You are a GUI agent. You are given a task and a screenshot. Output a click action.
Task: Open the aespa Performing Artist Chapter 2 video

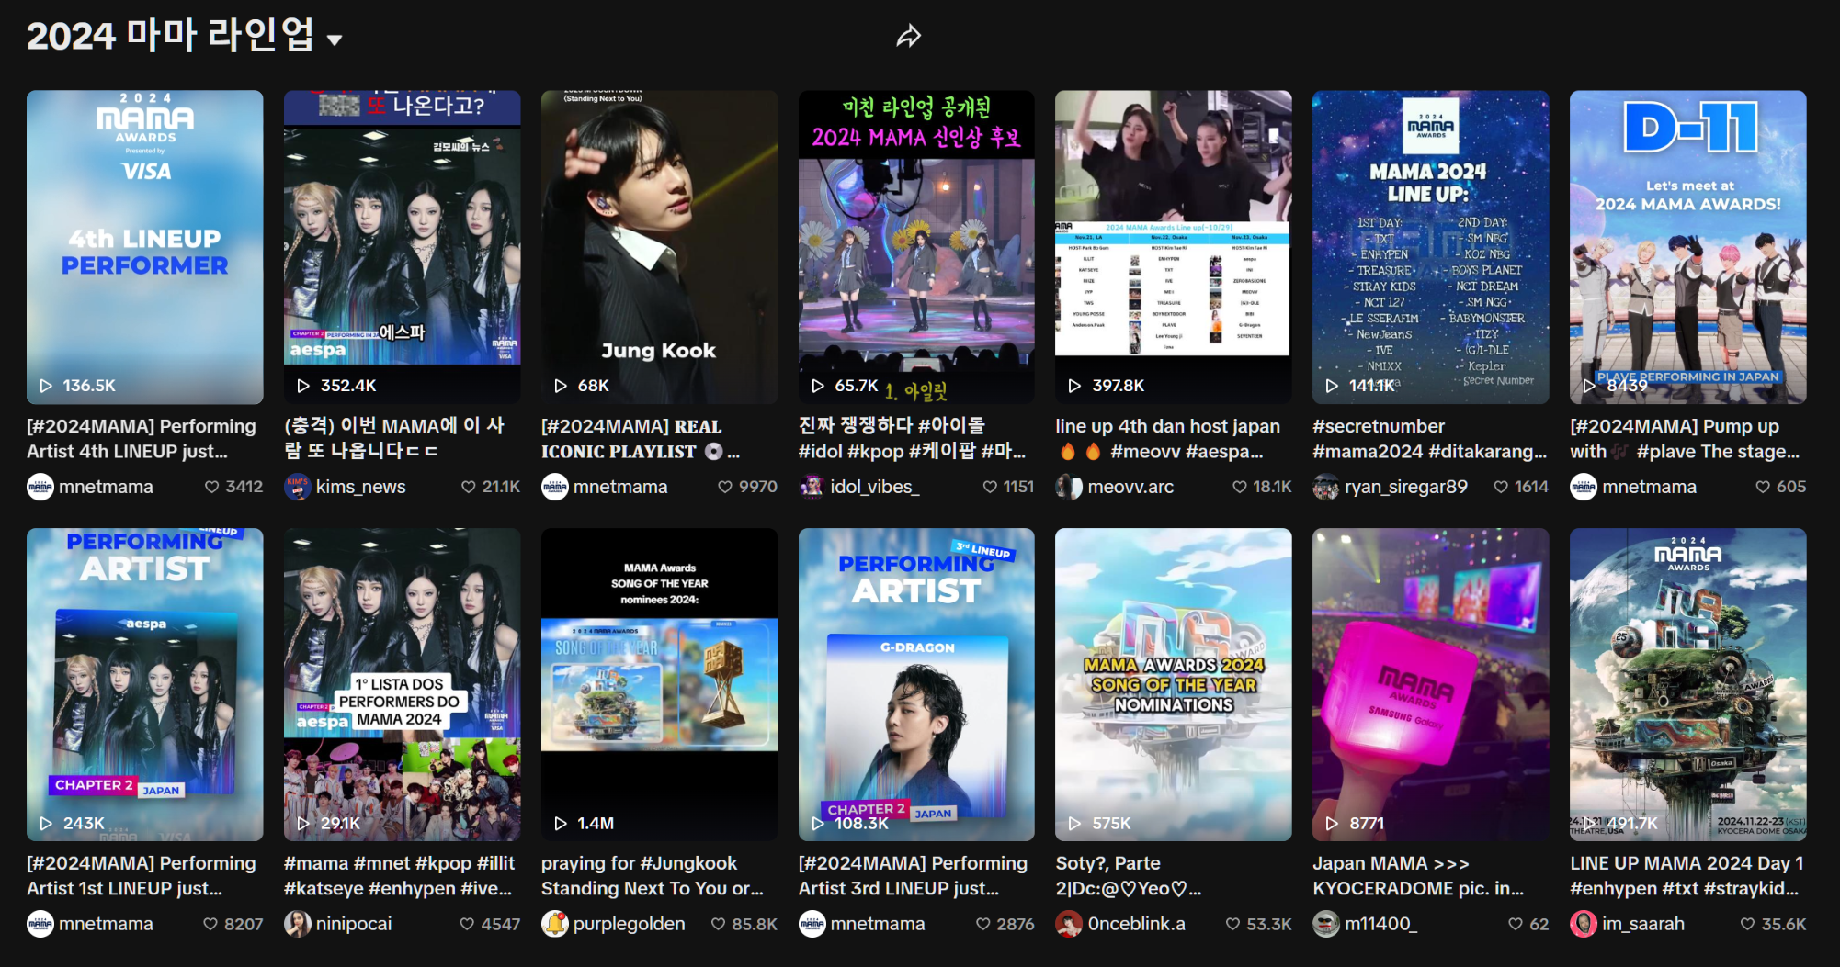[x=145, y=684]
